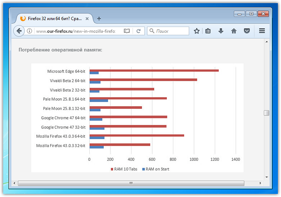This screenshot has width=281, height=197.
Task: Open the site information icon
Action: [29, 31]
